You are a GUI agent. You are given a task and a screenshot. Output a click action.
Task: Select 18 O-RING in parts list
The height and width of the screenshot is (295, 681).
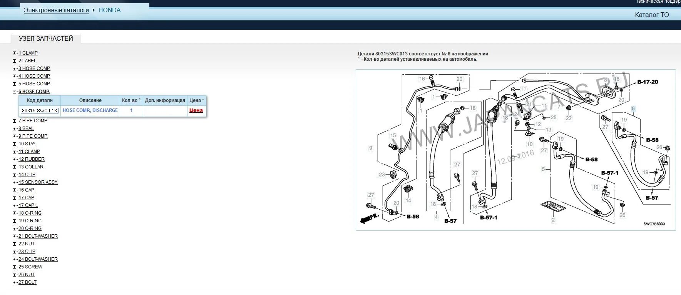30,213
